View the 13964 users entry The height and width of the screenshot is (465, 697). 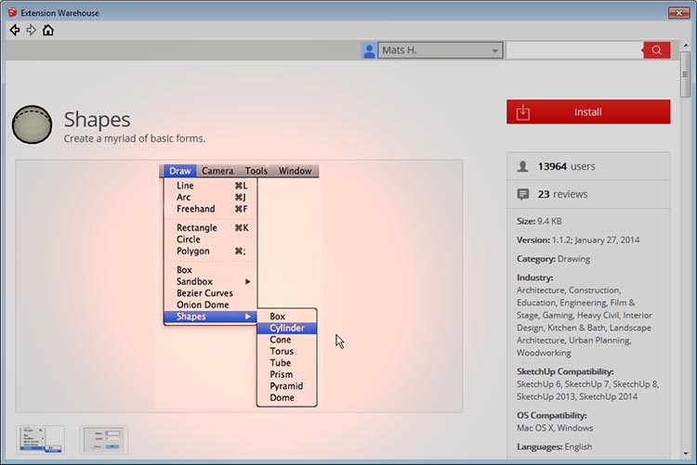pos(588,166)
